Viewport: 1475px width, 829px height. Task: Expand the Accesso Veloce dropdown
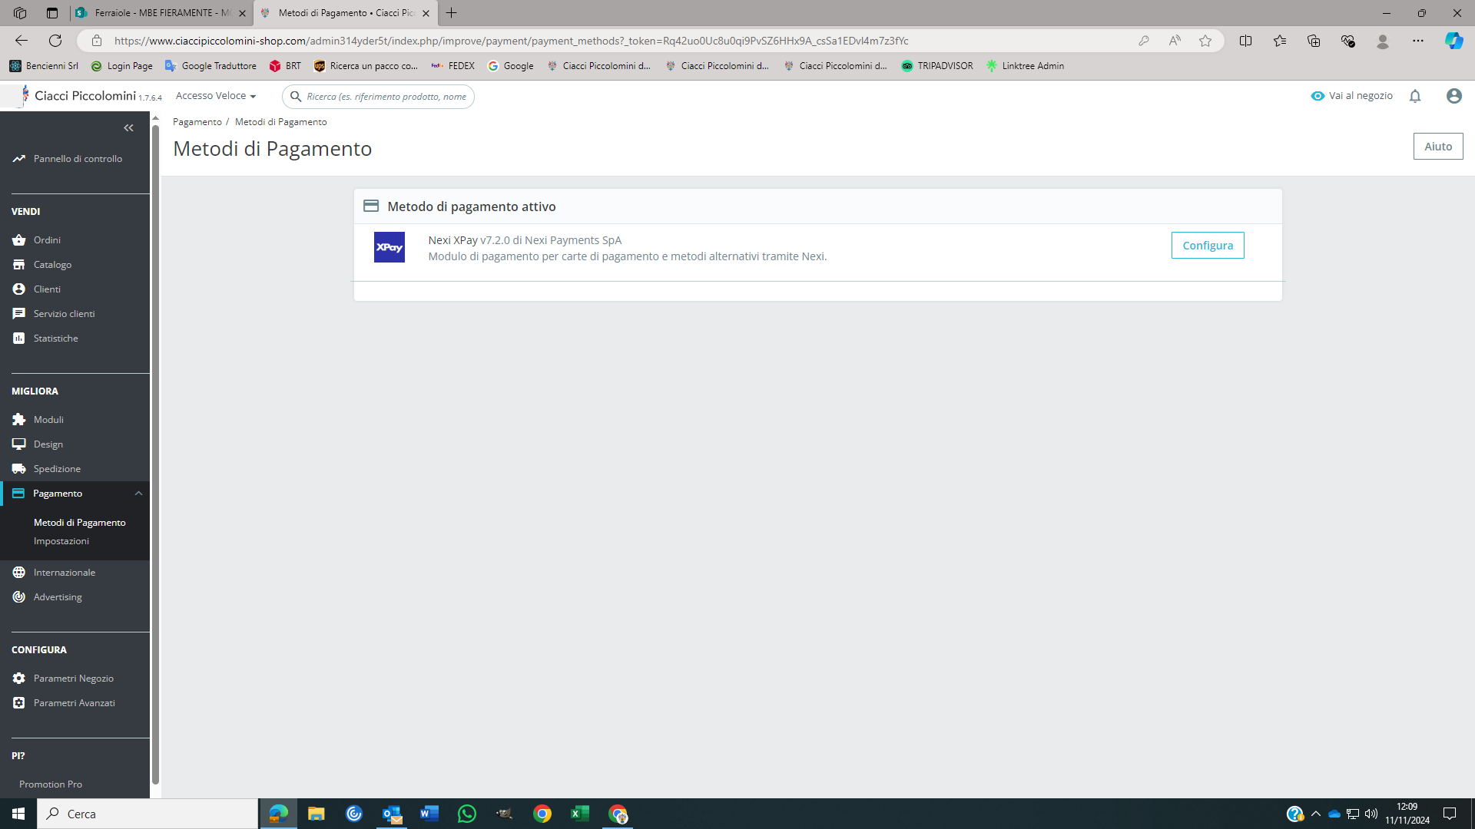[215, 96]
